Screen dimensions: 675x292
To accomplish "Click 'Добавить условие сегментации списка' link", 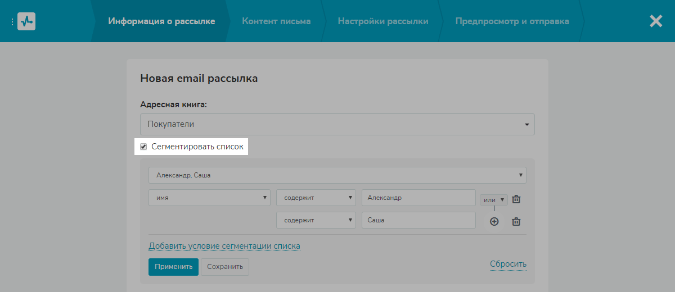I will tap(224, 246).
